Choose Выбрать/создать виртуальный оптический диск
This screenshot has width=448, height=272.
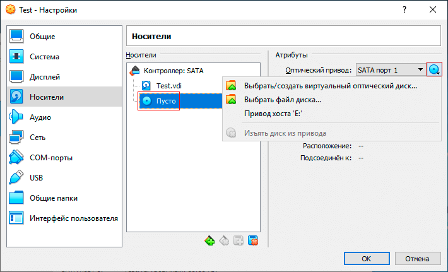(331, 86)
